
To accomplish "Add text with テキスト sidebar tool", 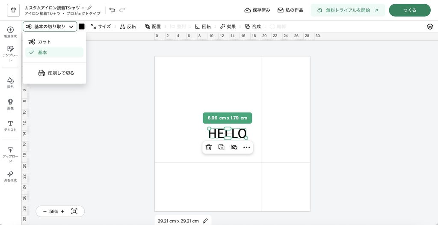I will pos(10,126).
